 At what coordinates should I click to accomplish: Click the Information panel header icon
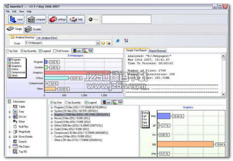(x=9, y=101)
